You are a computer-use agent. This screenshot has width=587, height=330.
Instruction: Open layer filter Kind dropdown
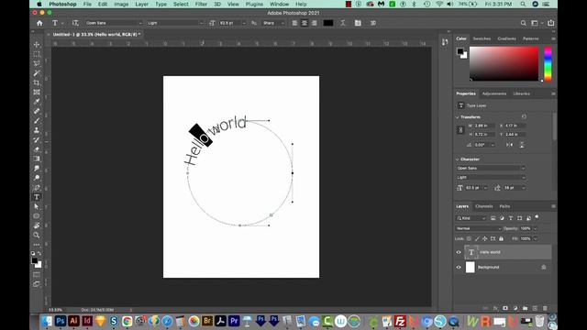coord(471,218)
